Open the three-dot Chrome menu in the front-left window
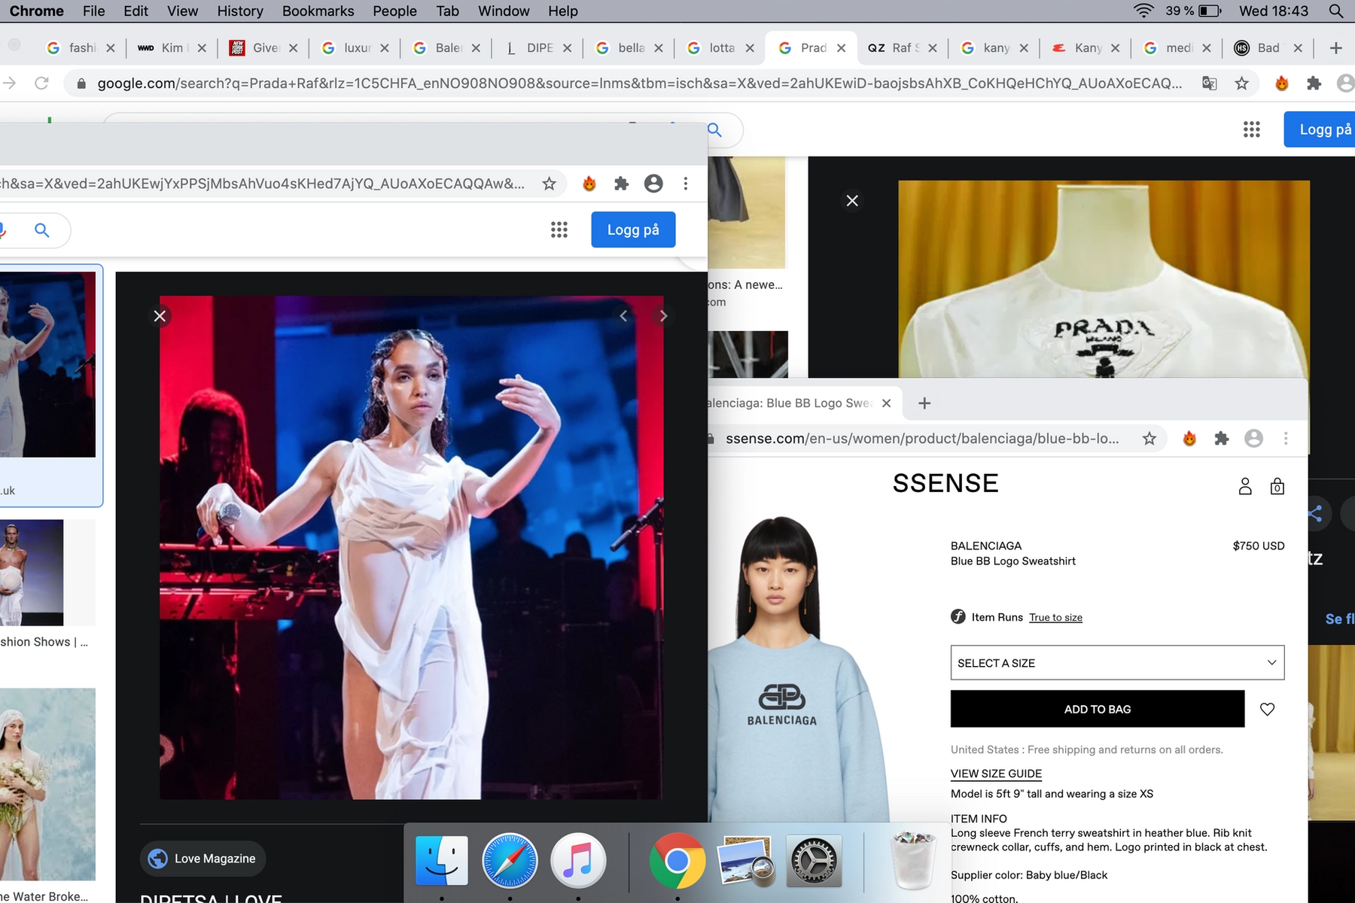Viewport: 1355px width, 903px height. (x=685, y=184)
